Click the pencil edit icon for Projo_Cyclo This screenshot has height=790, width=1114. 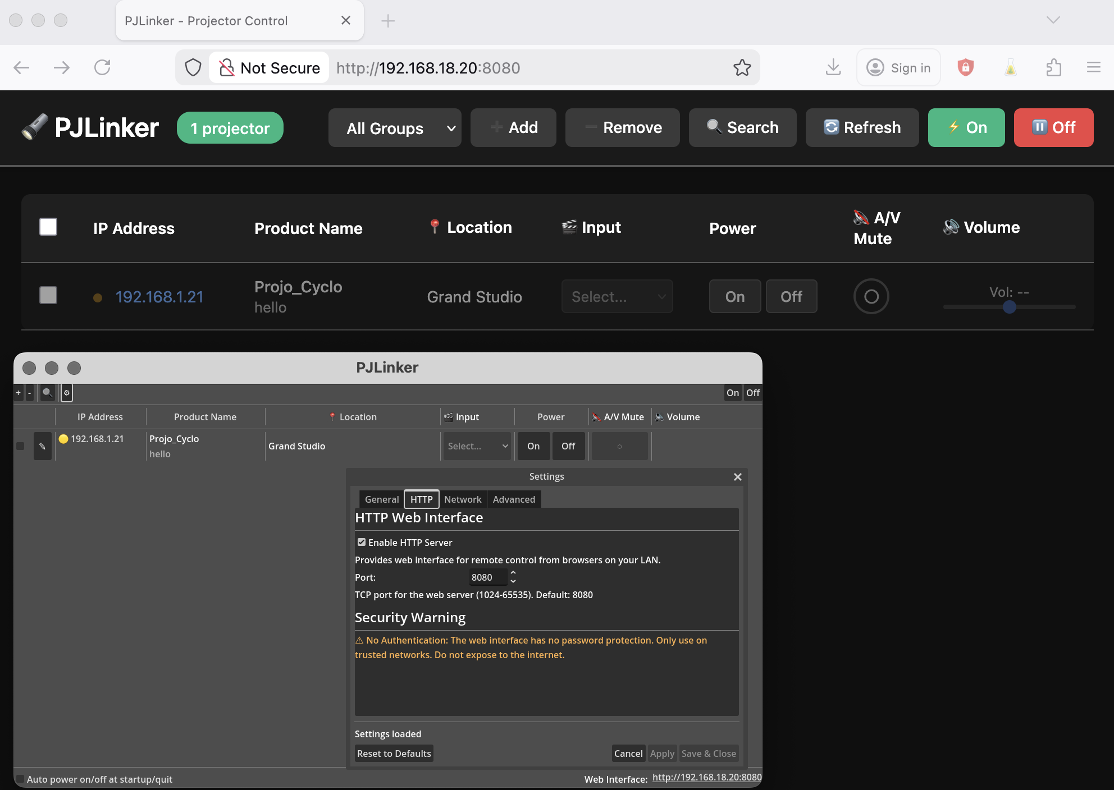[x=42, y=446]
